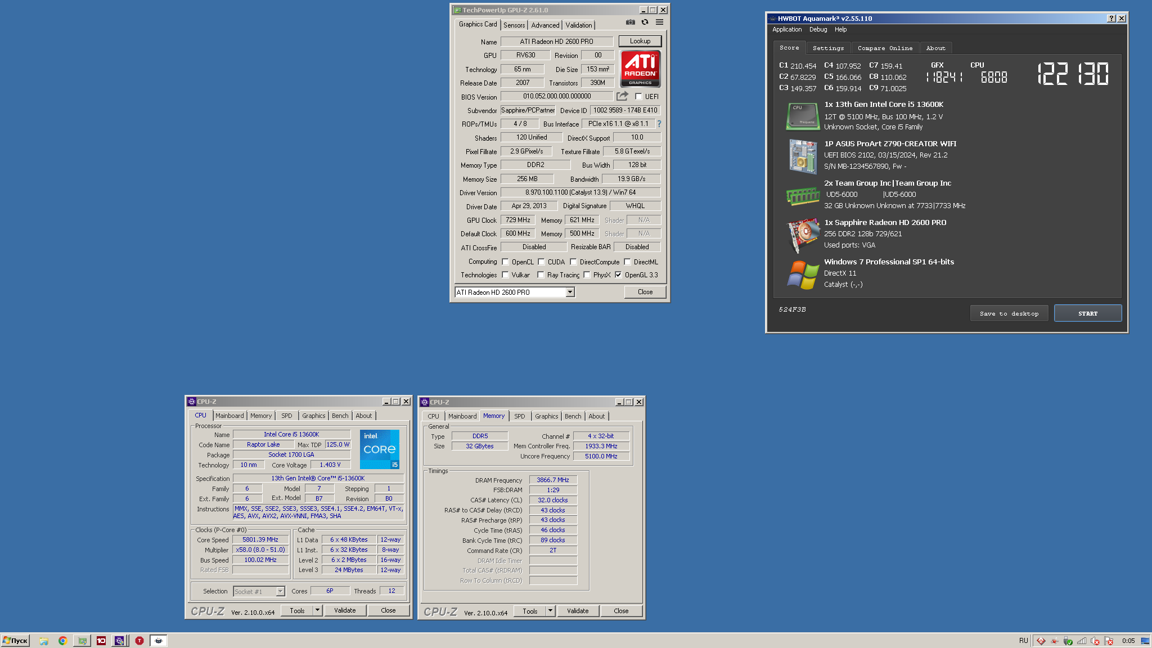Switch to Settings tab in Aquamark
This screenshot has height=648, width=1152.
pyautogui.click(x=828, y=48)
